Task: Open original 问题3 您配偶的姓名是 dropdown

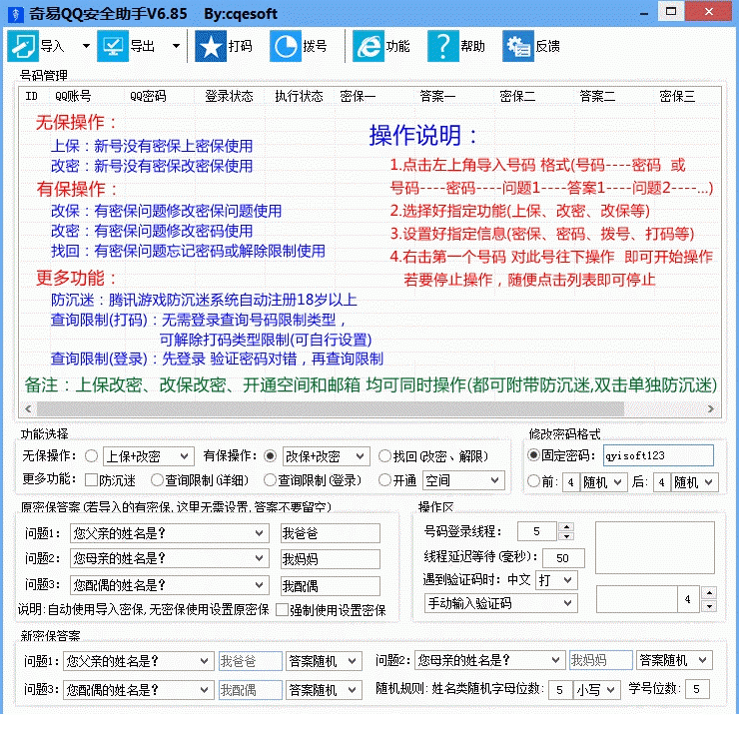Action: tap(169, 585)
